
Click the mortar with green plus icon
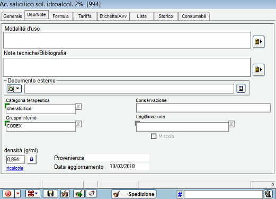(x=79, y=194)
